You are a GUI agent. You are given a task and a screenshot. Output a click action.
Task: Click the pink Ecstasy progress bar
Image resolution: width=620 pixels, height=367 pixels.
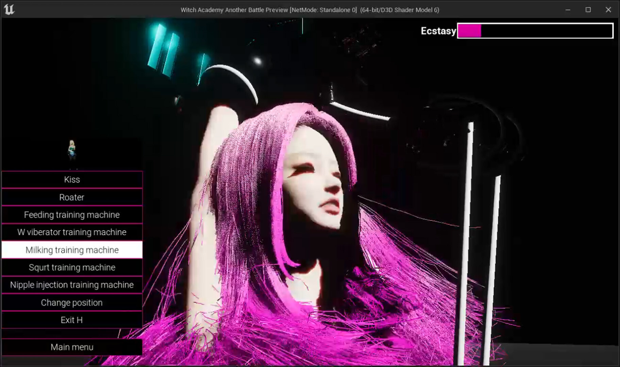[x=535, y=31]
